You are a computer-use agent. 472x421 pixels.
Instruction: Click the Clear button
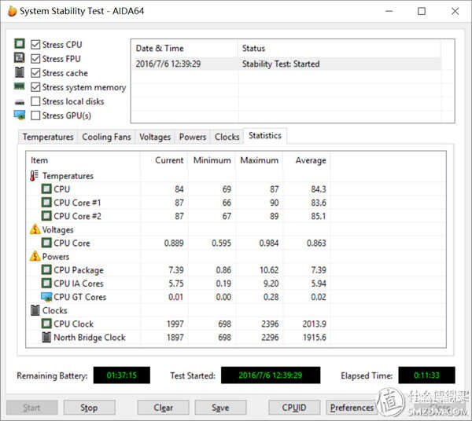click(163, 408)
